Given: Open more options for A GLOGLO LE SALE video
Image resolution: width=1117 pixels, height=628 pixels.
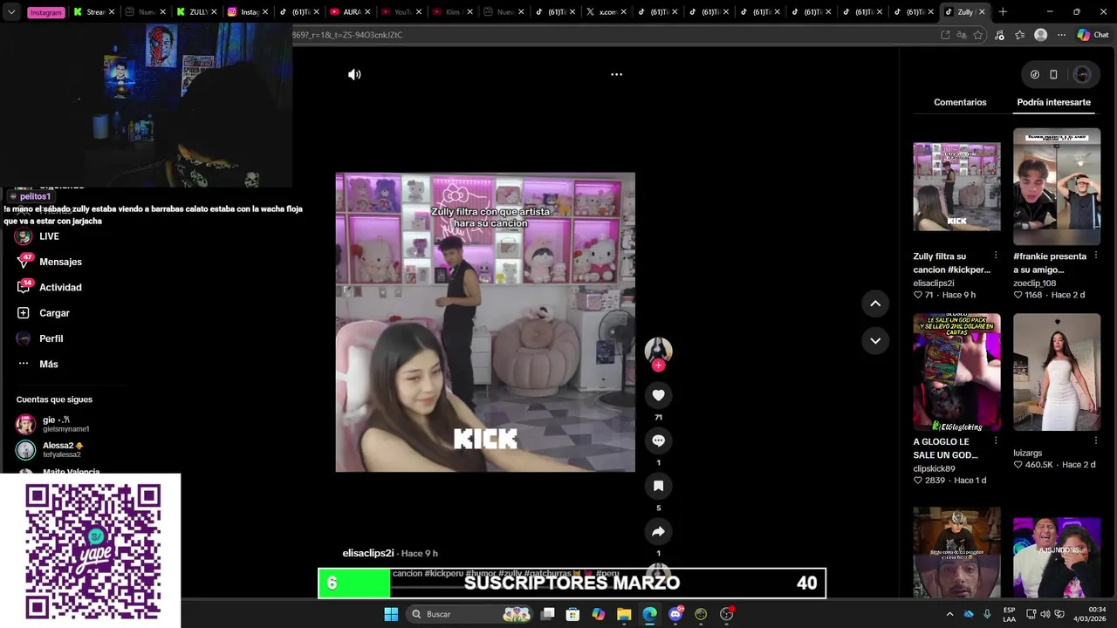Looking at the screenshot, I should pos(996,441).
